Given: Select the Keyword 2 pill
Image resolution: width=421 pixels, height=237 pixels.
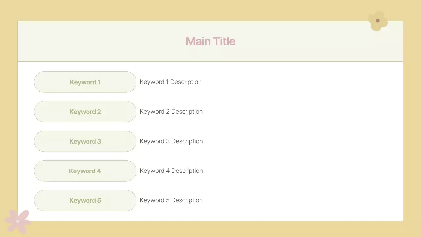Looking at the screenshot, I should click(x=85, y=112).
